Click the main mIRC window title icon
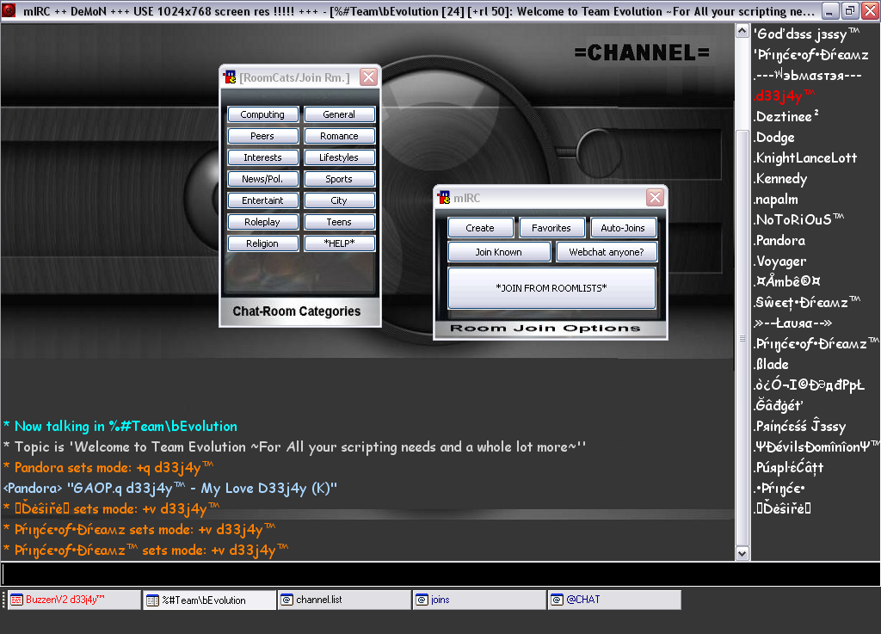 click(9, 10)
